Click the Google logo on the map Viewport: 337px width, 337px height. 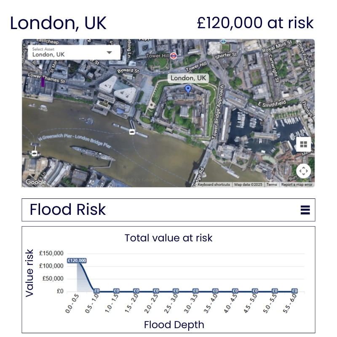(x=36, y=182)
